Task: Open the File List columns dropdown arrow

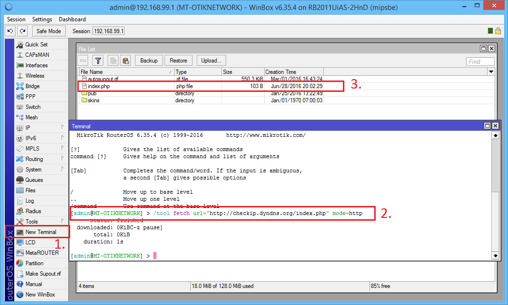Action: point(491,72)
